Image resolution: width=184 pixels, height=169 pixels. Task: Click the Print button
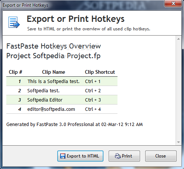point(124,156)
